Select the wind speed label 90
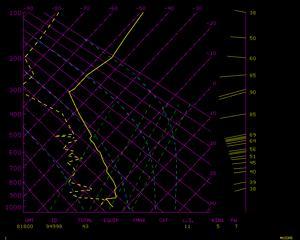Screen dimensions: 300x240 253,92
